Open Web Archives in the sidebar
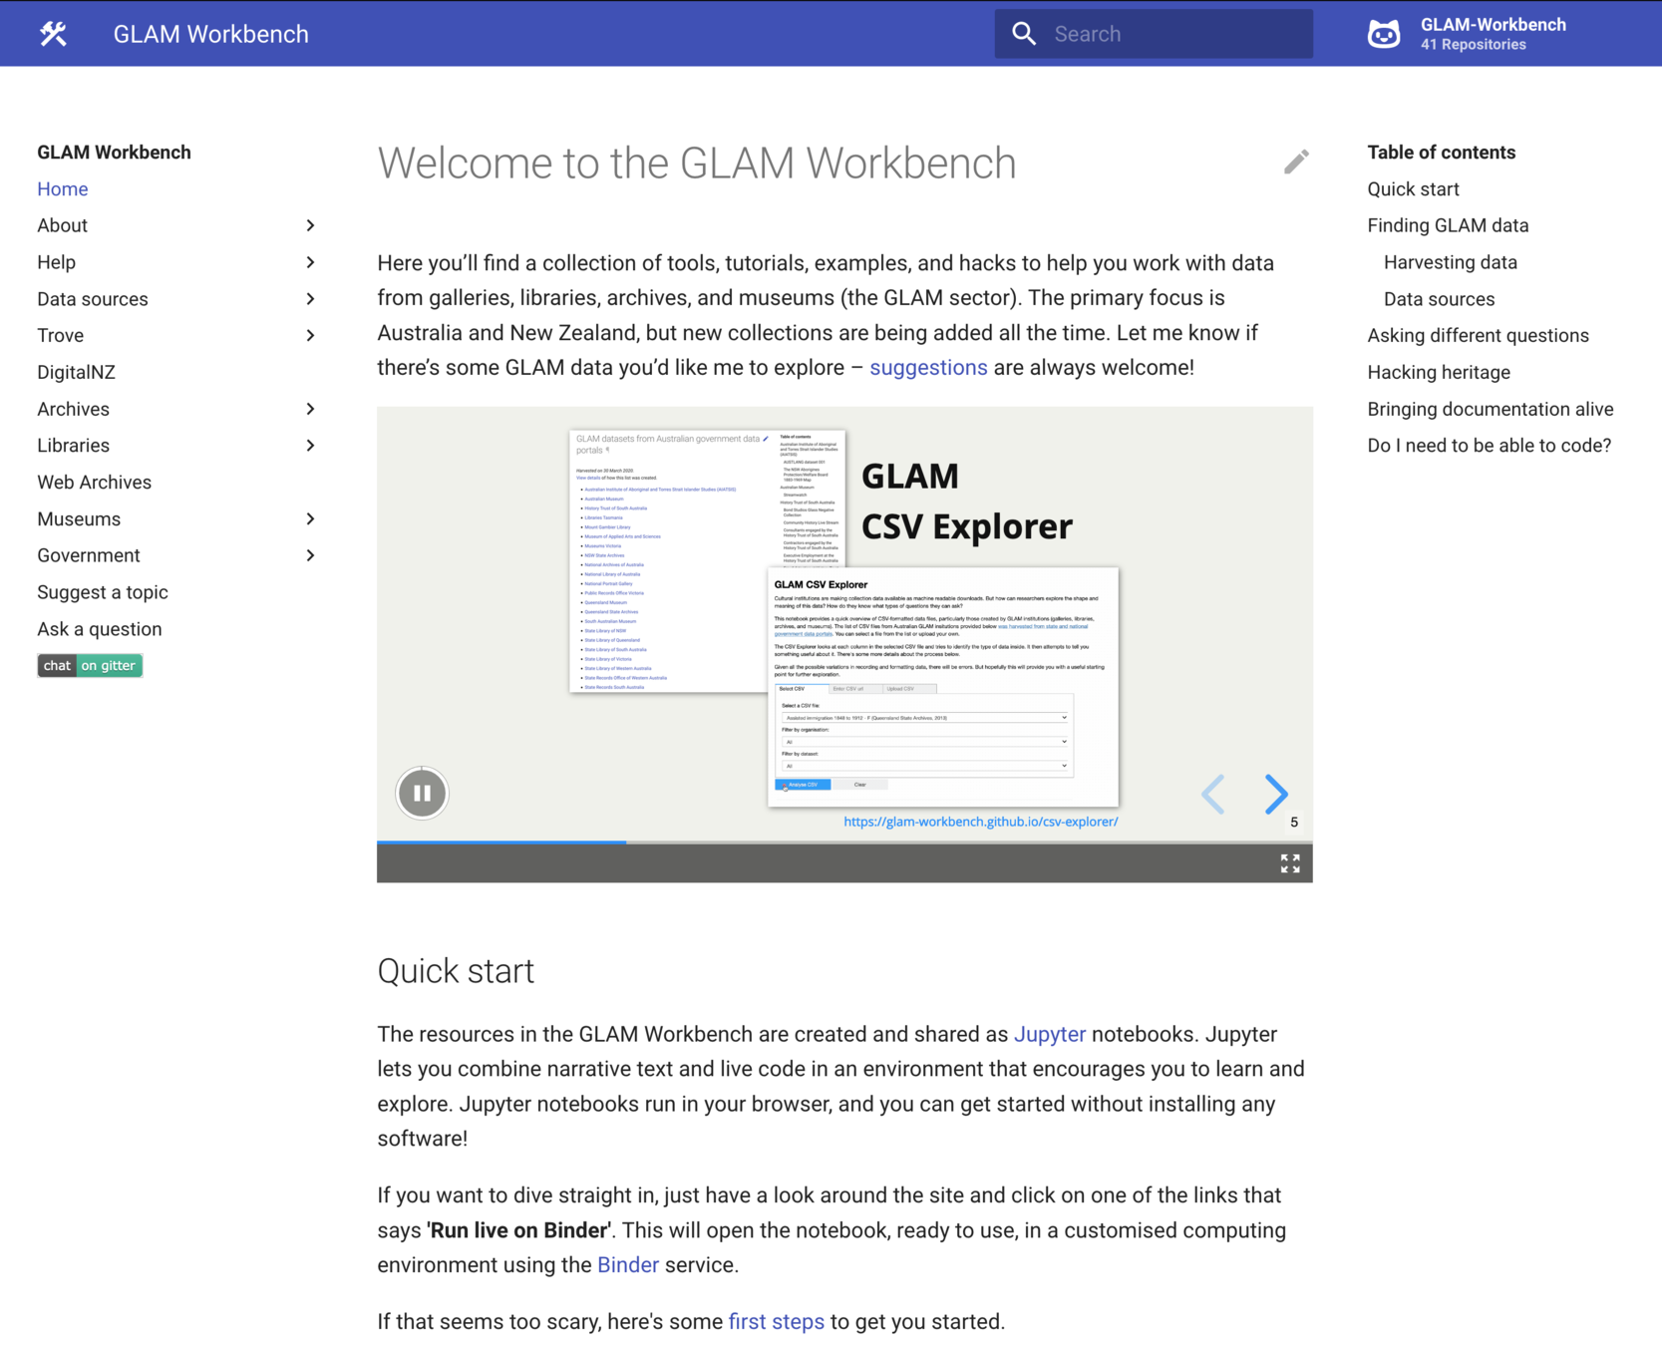The image size is (1662, 1346). click(94, 483)
